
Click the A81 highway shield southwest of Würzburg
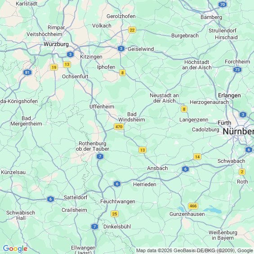(27, 72)
